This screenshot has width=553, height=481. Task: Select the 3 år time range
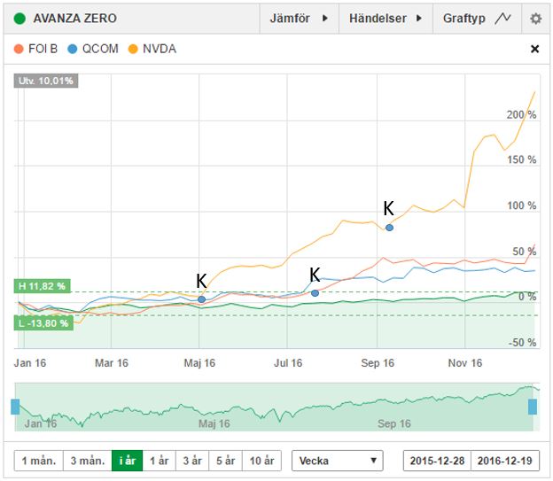[192, 461]
